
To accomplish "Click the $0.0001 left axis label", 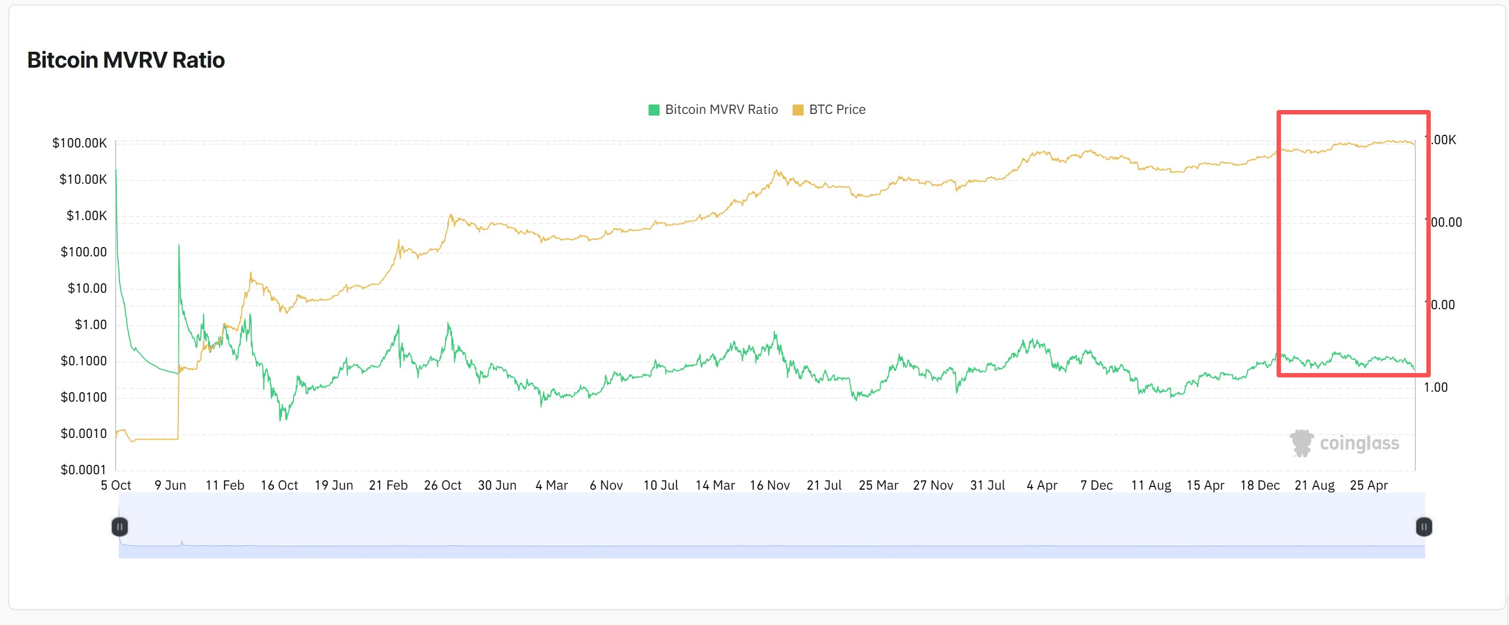I will click(83, 469).
